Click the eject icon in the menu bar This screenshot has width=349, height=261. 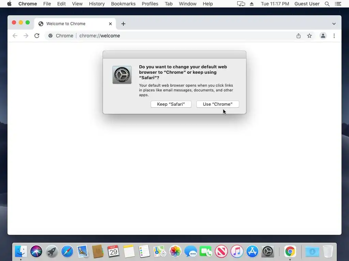point(252,4)
